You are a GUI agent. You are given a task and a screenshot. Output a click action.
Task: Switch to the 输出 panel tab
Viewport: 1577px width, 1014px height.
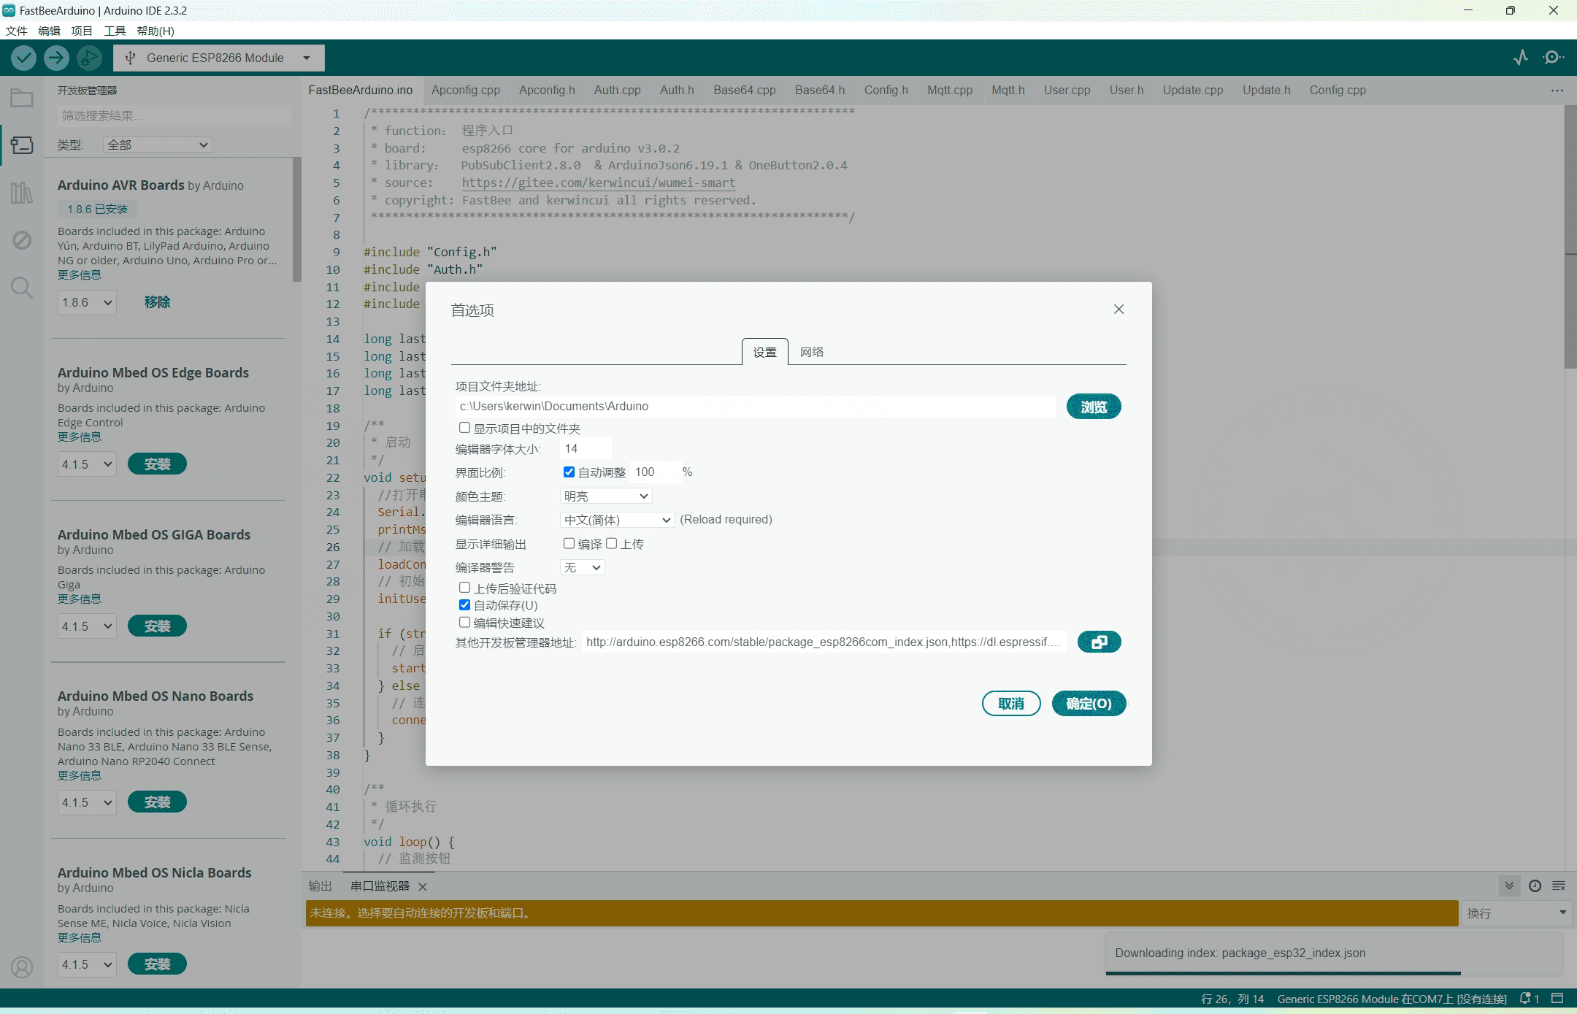320,886
